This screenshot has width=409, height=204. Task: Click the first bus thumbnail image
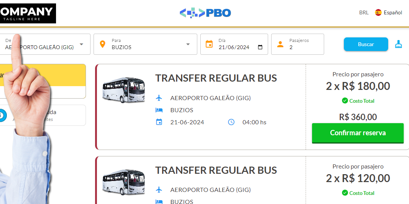(123, 90)
